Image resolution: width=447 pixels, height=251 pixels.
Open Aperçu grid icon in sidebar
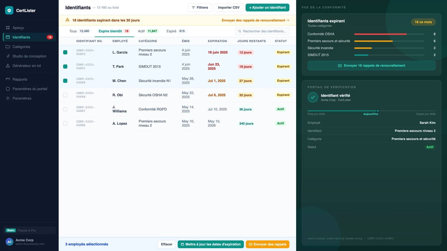click(8, 28)
